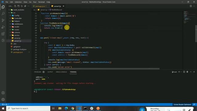Image resolution: width=197 pixels, height=111 pixels.
Task: Open the Terminal menu
Action: [42, 2]
